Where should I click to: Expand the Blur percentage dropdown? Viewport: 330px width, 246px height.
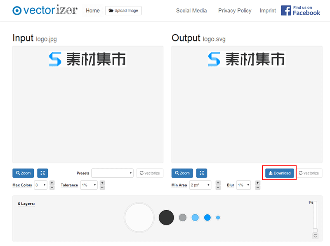click(x=243, y=185)
